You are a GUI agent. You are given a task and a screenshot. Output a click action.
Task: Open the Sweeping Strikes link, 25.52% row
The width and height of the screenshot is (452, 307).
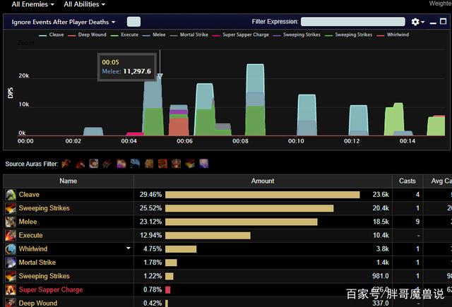(44, 208)
